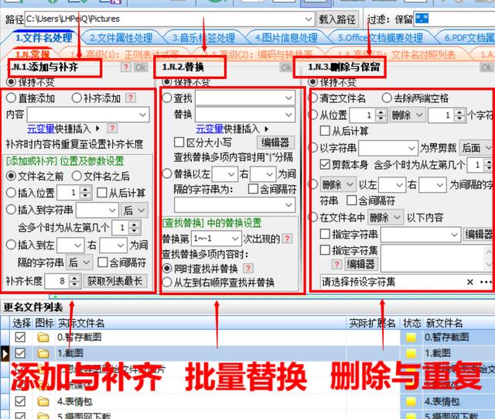This screenshot has width=495, height=419.
Task: Click the help icon beside 元变量快捷插入 in 添加与补齐
Action: (111, 129)
